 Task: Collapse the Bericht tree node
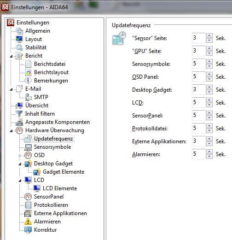[x=11, y=56]
